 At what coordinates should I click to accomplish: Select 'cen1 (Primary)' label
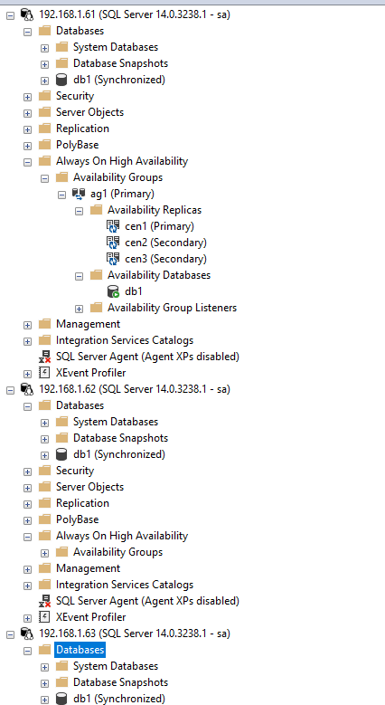click(159, 226)
